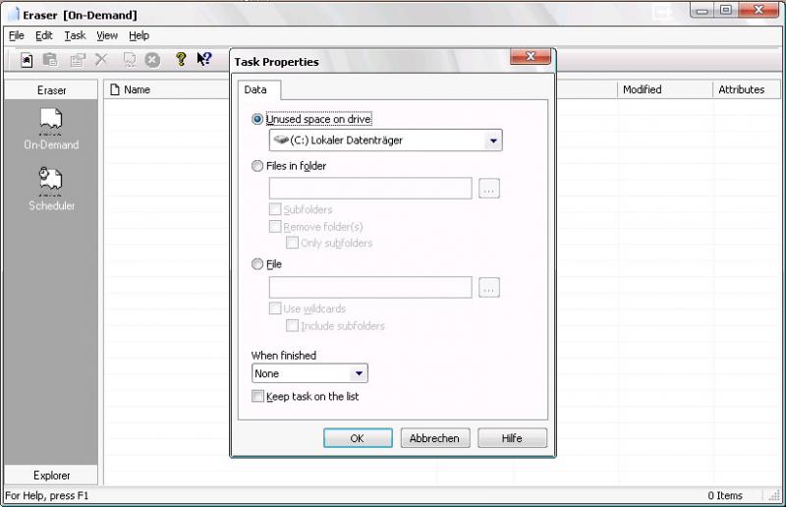Click the Run task toolbar icon
This screenshot has height=507, width=786.
point(130,60)
